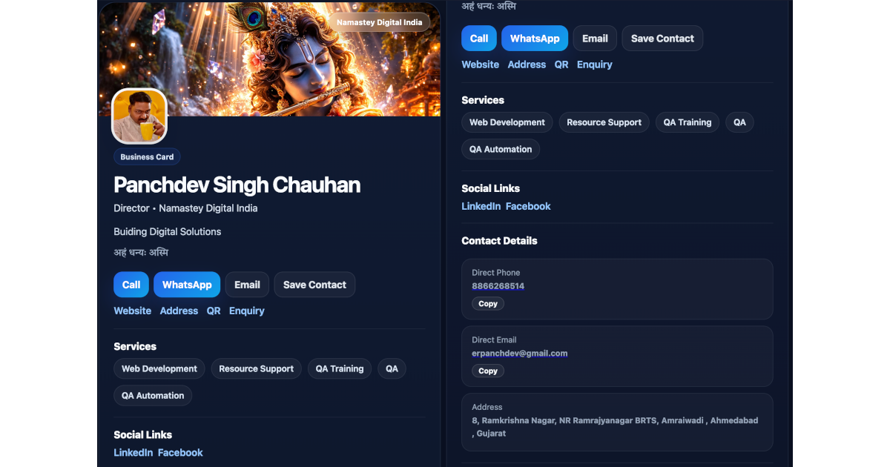The width and height of the screenshot is (890, 467).
Task: Click the phone number 8866268514
Action: point(498,286)
